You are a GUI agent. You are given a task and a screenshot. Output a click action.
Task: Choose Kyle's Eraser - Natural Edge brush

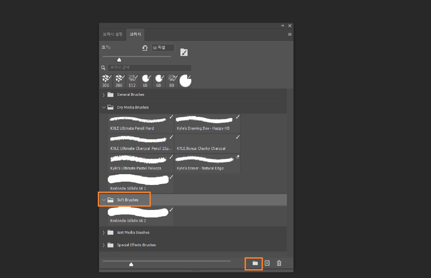pos(207,164)
